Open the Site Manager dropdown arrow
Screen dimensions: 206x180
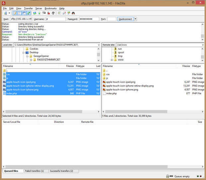point(9,13)
